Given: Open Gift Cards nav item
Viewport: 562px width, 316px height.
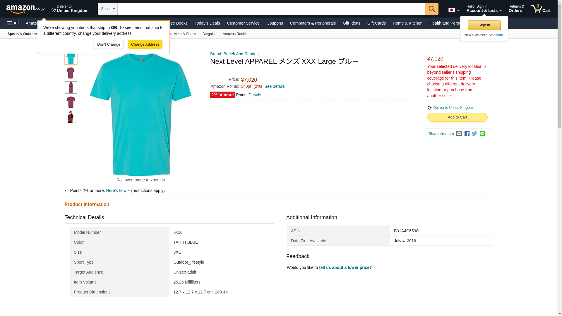Looking at the screenshot, I should 376,23.
